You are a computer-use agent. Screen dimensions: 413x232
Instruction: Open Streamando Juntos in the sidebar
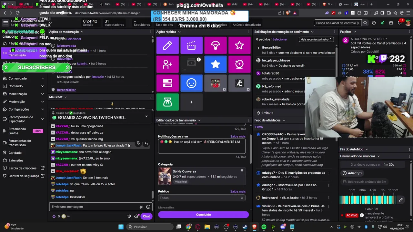(24, 131)
